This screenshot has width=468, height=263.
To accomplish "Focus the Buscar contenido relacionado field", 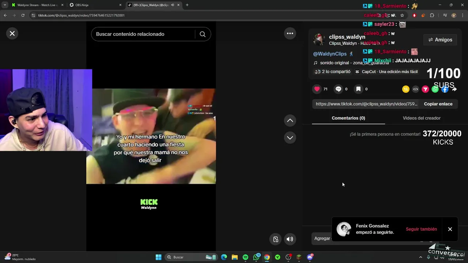I will (x=143, y=34).
